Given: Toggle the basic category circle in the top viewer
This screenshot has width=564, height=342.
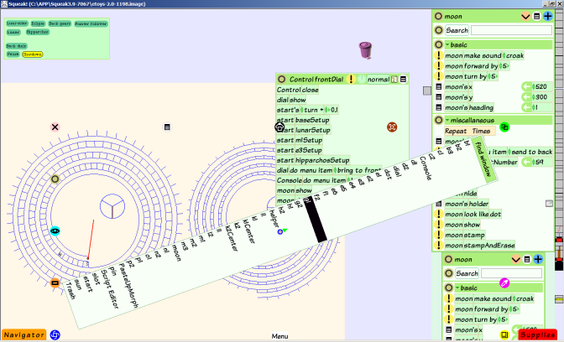Looking at the screenshot, I should tap(438, 44).
